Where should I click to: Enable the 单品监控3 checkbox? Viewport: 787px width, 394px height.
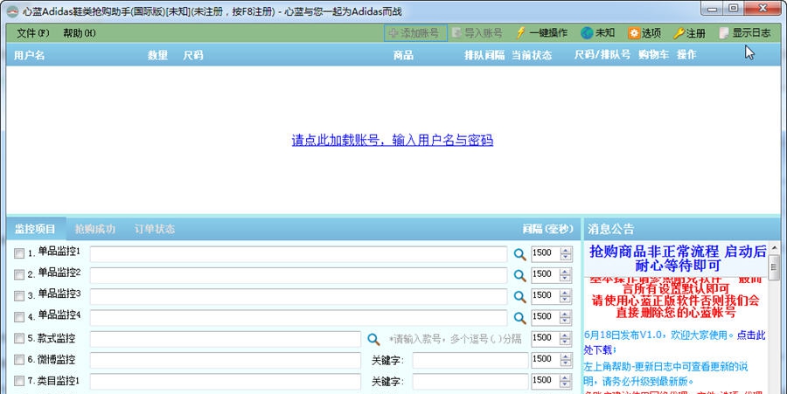click(19, 296)
